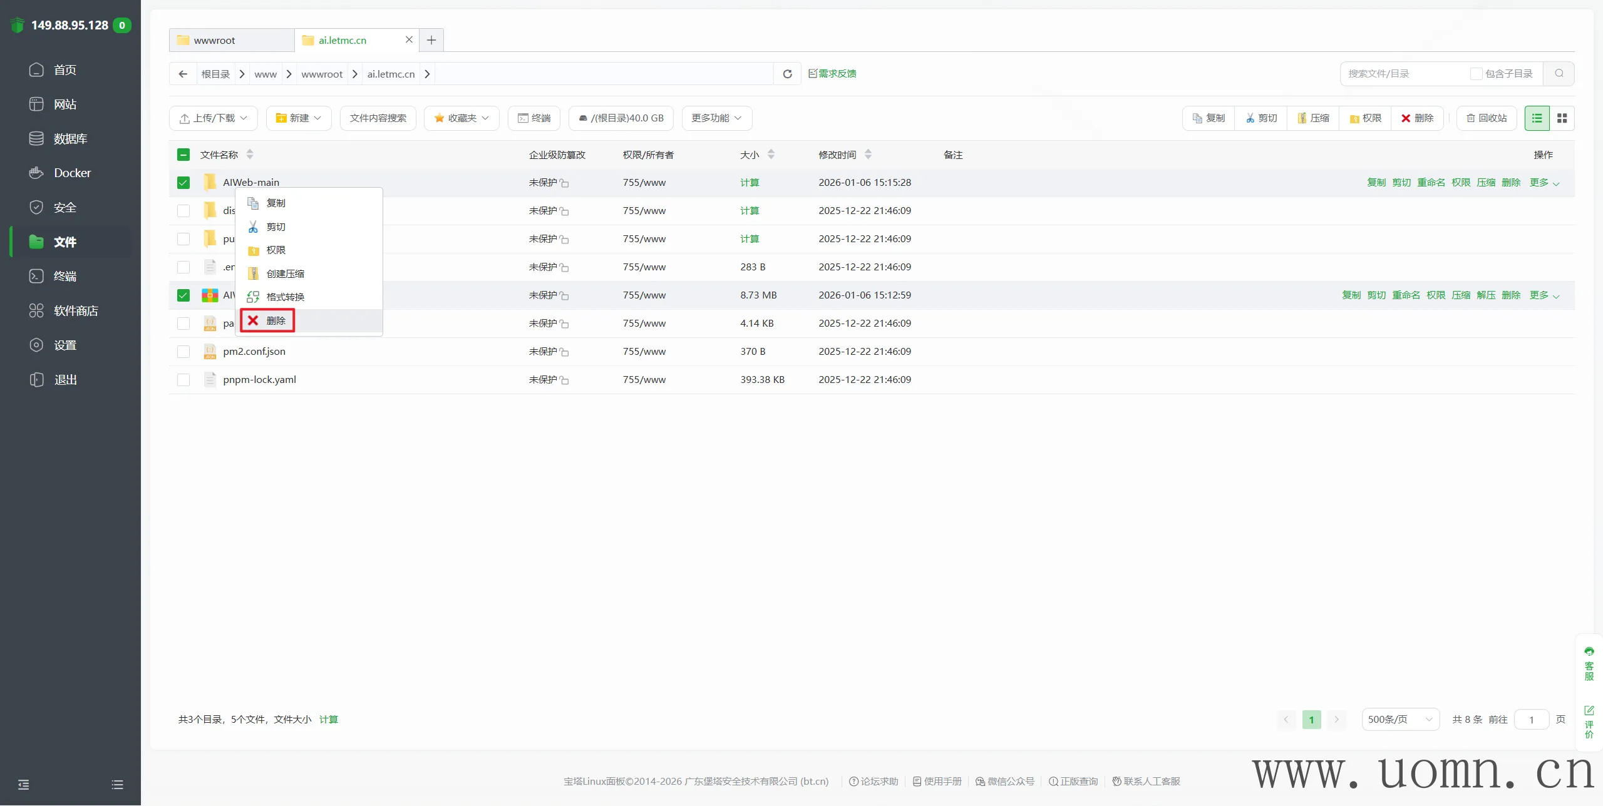
Task: Expand the 更多功能 dropdown
Action: (716, 118)
